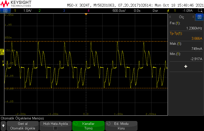Click the 1.2360kHz frequency value
Viewport: 204px width, 131px height.
click(194, 28)
